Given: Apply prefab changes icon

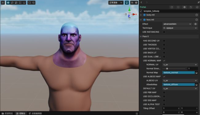Looking at the screenshot, I should 197,7.
